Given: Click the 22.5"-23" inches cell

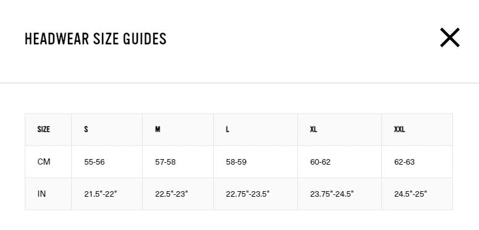Looking at the screenshot, I should coord(178,194).
